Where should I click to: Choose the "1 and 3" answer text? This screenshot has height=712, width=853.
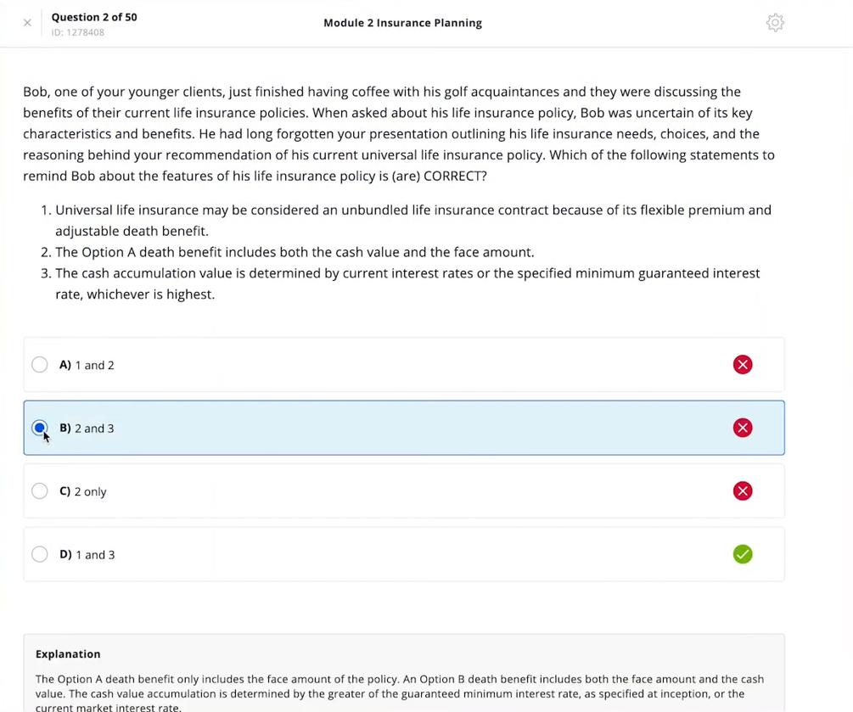[95, 555]
